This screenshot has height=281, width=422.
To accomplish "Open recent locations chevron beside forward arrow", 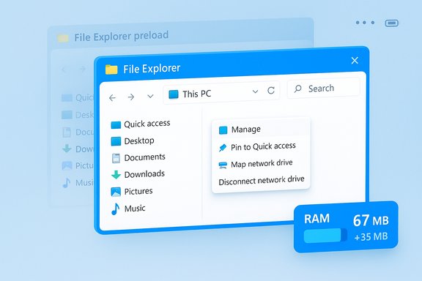I will pos(150,97).
